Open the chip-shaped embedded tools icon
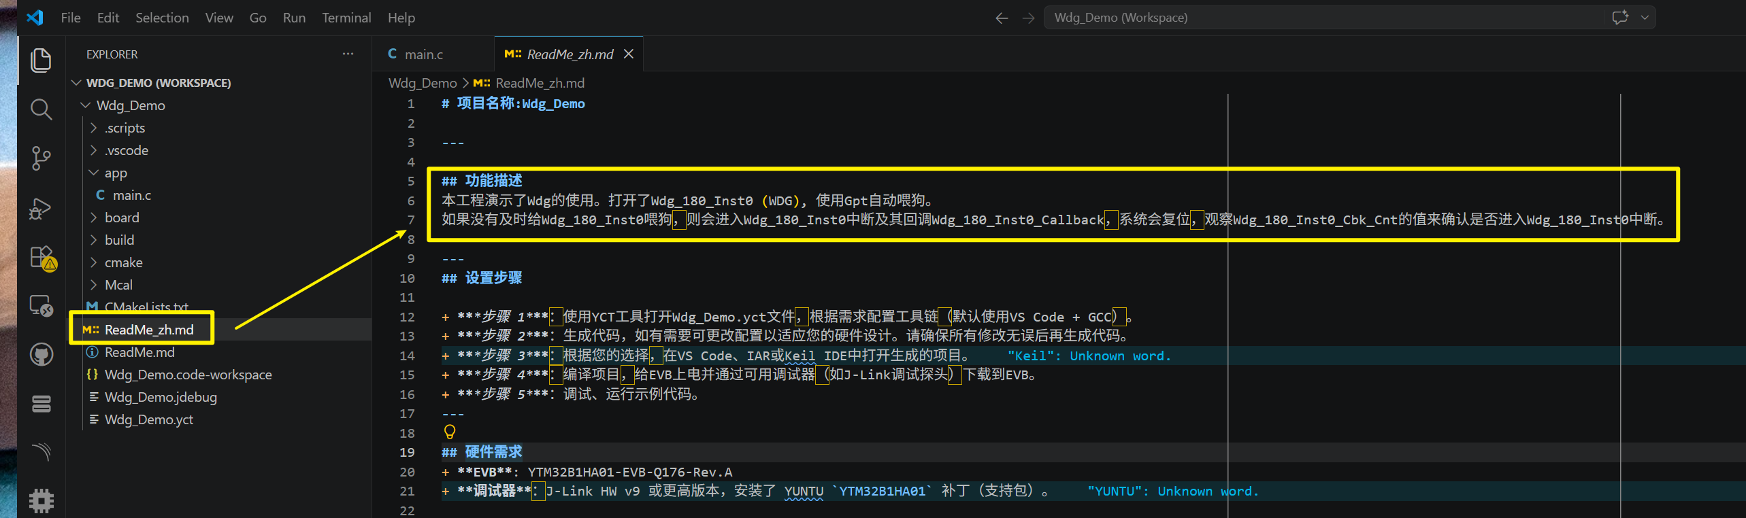Viewport: 1746px width, 518px height. point(41,500)
